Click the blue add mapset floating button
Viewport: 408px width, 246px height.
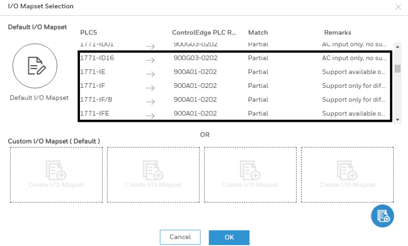coord(382,216)
